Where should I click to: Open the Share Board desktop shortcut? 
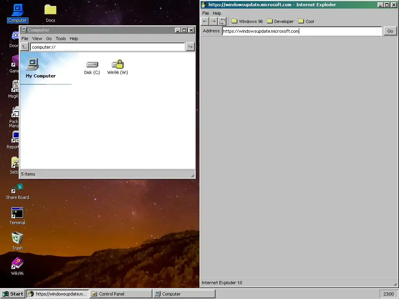[17, 192]
